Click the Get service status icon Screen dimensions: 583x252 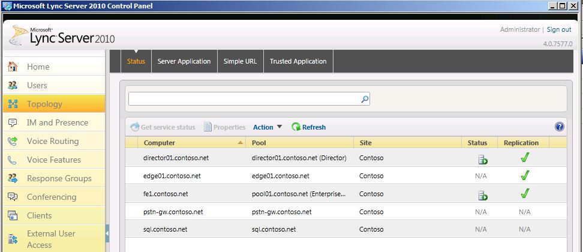click(x=134, y=127)
